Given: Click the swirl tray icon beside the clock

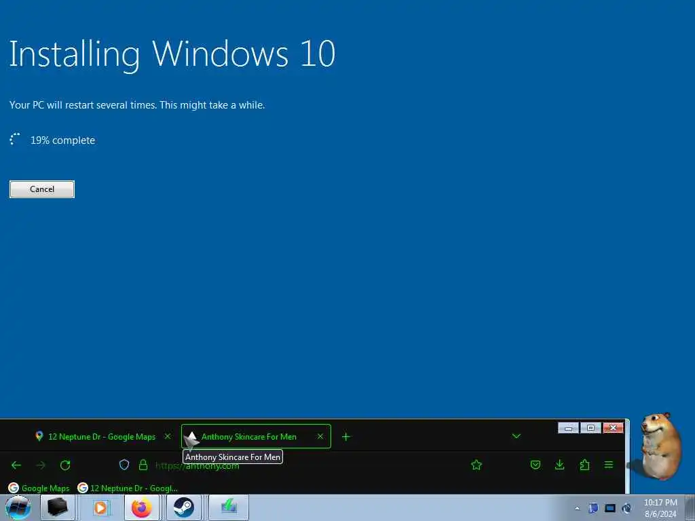Looking at the screenshot, I should click(626, 508).
